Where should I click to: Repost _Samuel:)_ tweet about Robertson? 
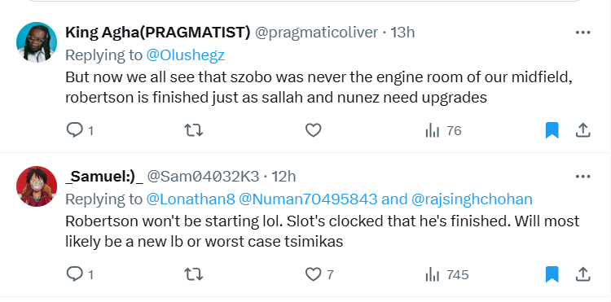point(193,275)
